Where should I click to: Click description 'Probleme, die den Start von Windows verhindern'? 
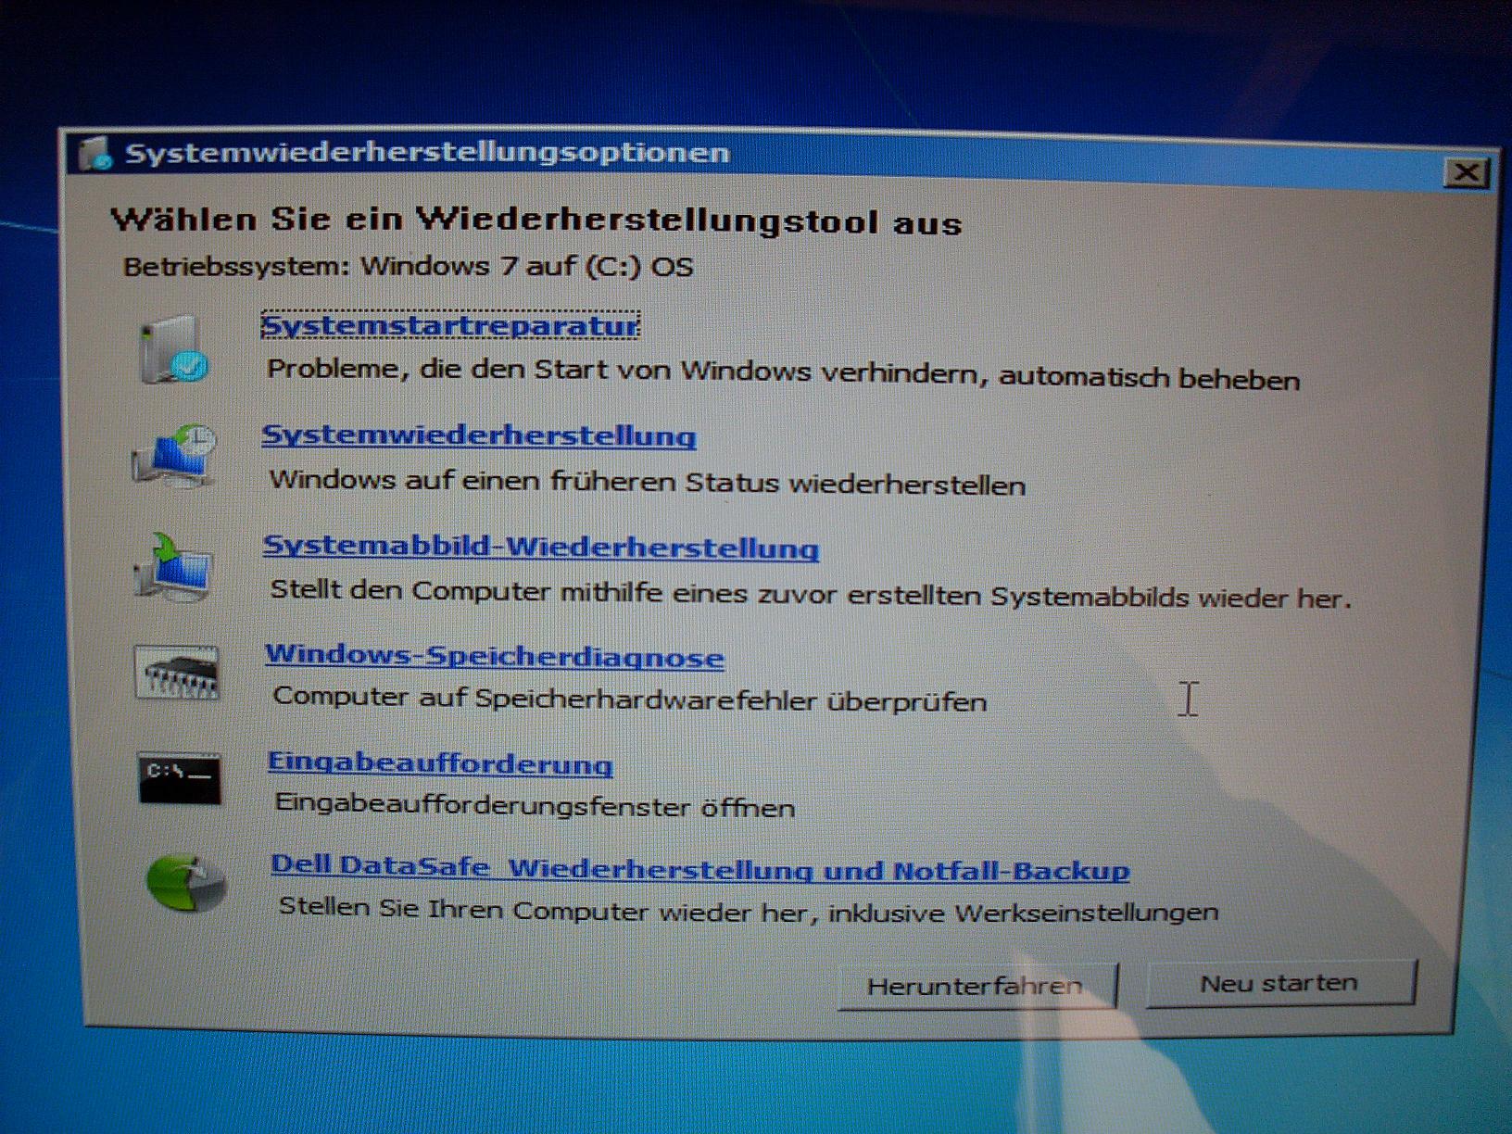pyautogui.click(x=622, y=371)
